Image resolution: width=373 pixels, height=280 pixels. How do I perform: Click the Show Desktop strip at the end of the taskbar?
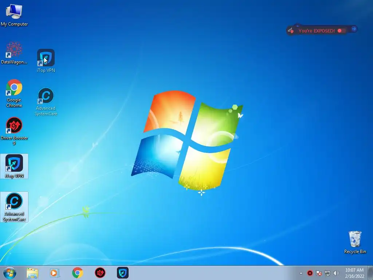pyautogui.click(x=370, y=273)
